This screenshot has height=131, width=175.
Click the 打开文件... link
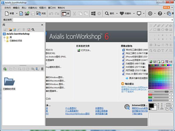[x=86, y=50]
